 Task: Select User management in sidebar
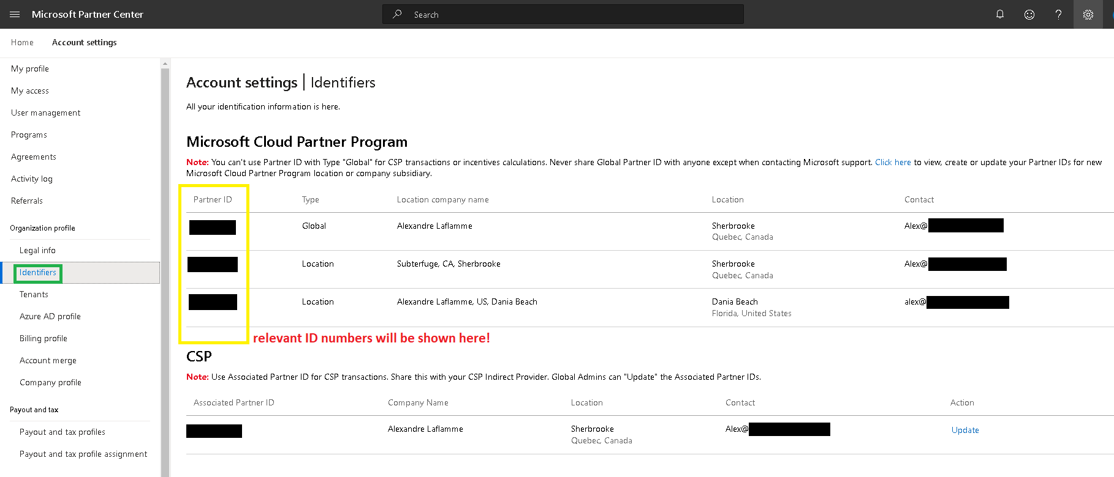pos(46,113)
